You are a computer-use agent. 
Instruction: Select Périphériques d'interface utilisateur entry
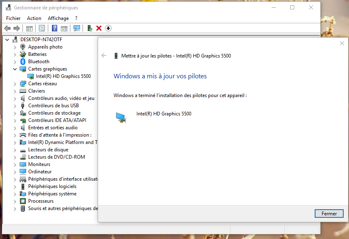tap(63, 179)
